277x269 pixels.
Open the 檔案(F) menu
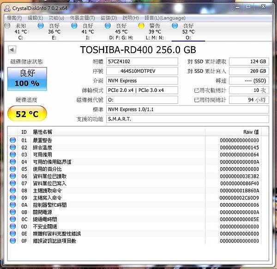[14, 18]
